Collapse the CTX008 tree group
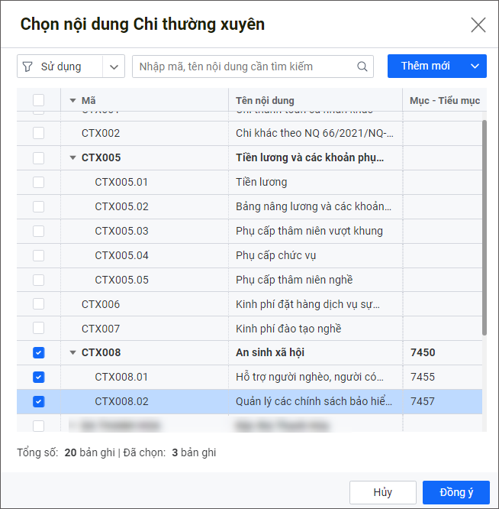The height and width of the screenshot is (509, 499). point(73,353)
